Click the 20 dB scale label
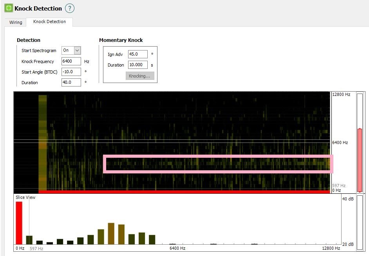Image resolution: width=369 pixels, height=256 pixels. click(x=348, y=244)
